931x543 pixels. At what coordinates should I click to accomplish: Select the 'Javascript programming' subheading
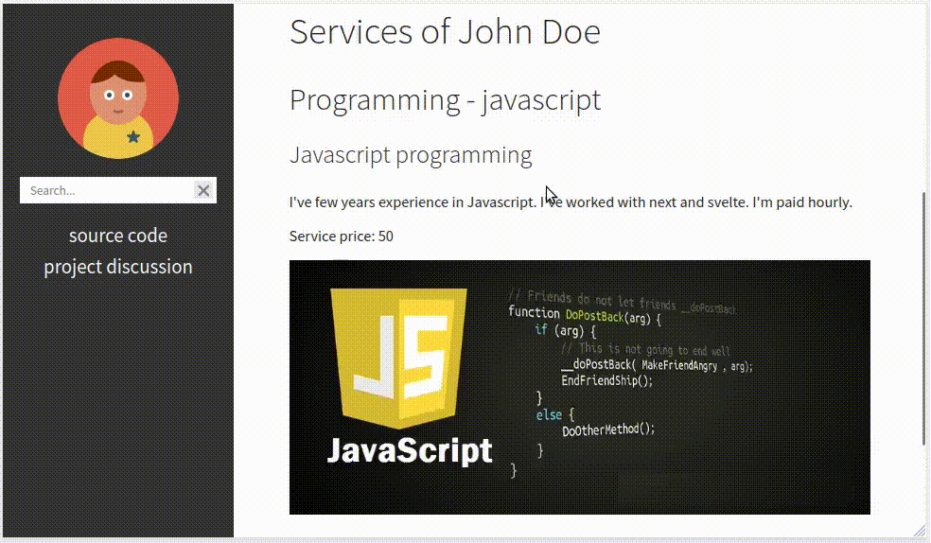coord(411,155)
